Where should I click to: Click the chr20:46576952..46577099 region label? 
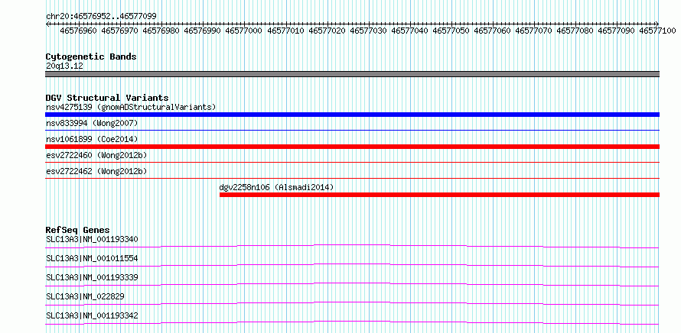coord(101,16)
